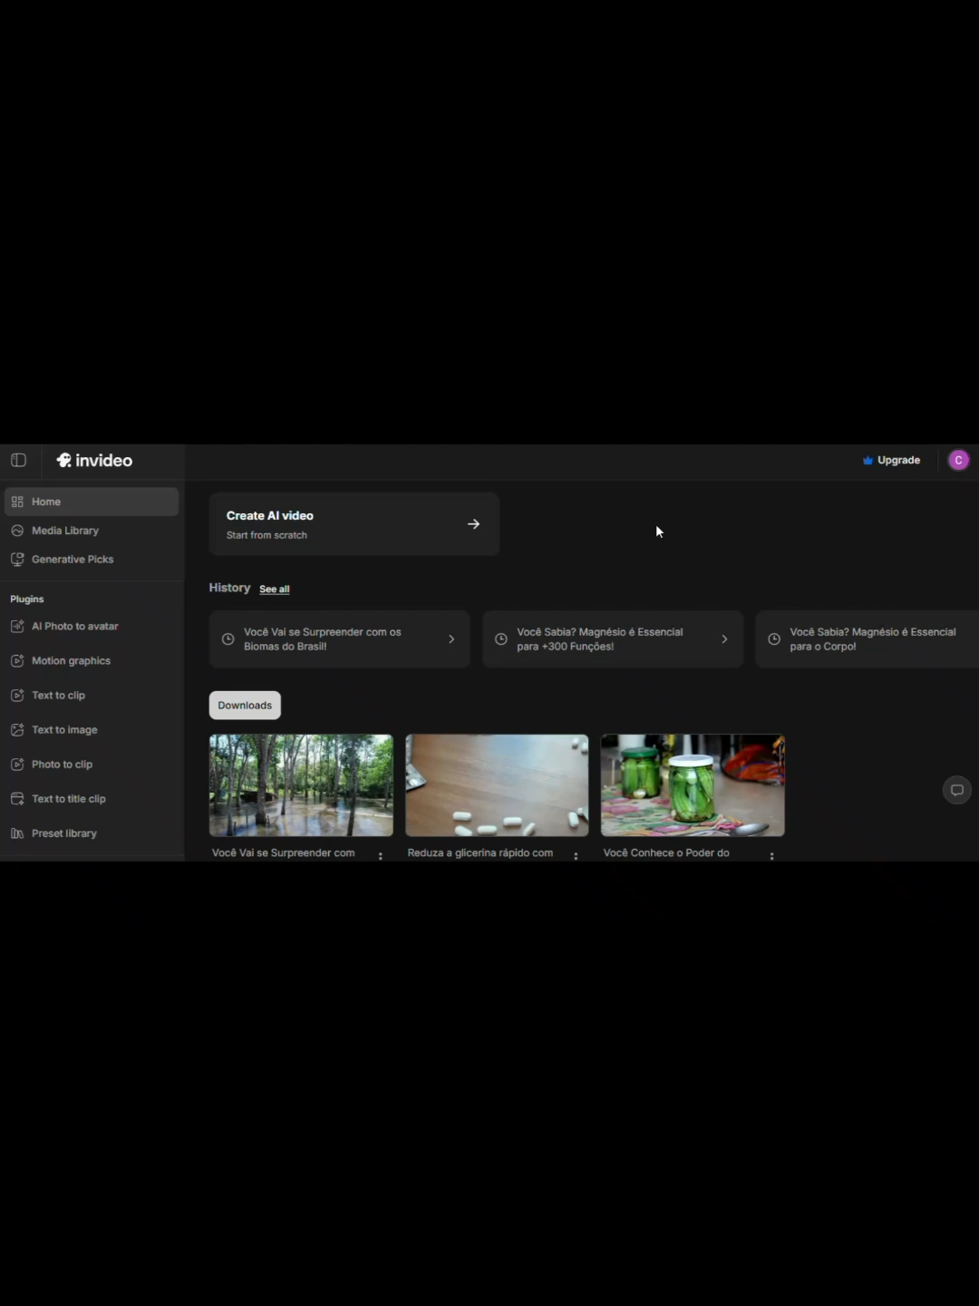Open the white pills video thumbnail

pyautogui.click(x=497, y=785)
